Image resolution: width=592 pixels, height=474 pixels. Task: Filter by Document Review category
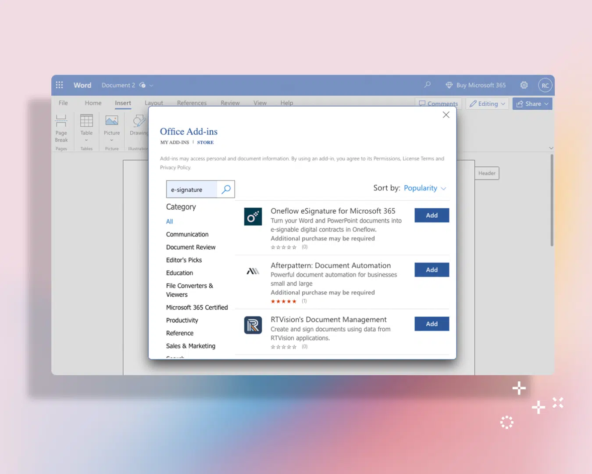(191, 247)
